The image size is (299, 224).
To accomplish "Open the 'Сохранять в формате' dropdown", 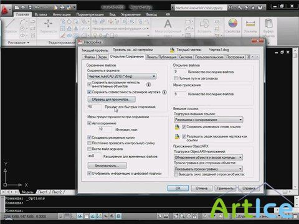I will [121, 77].
